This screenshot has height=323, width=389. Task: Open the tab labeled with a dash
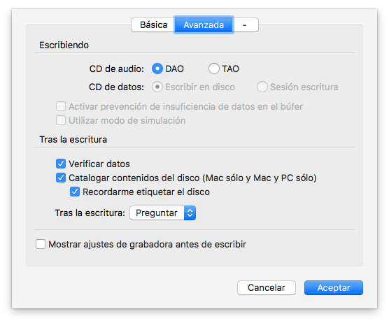(246, 24)
